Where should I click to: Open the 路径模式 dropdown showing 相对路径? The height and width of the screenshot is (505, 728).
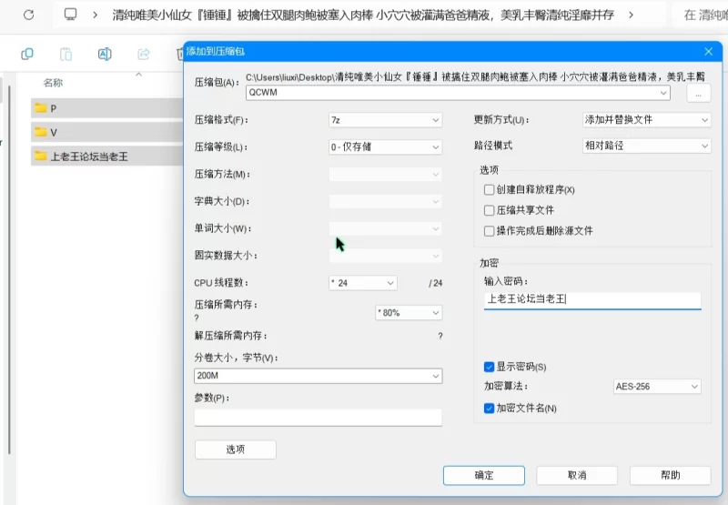pos(646,146)
